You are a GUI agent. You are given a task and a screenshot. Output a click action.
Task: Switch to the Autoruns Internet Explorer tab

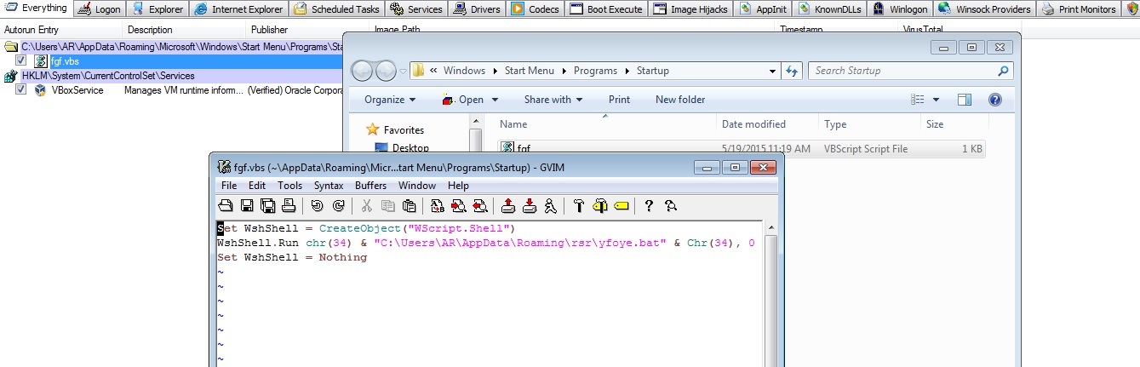(238, 9)
